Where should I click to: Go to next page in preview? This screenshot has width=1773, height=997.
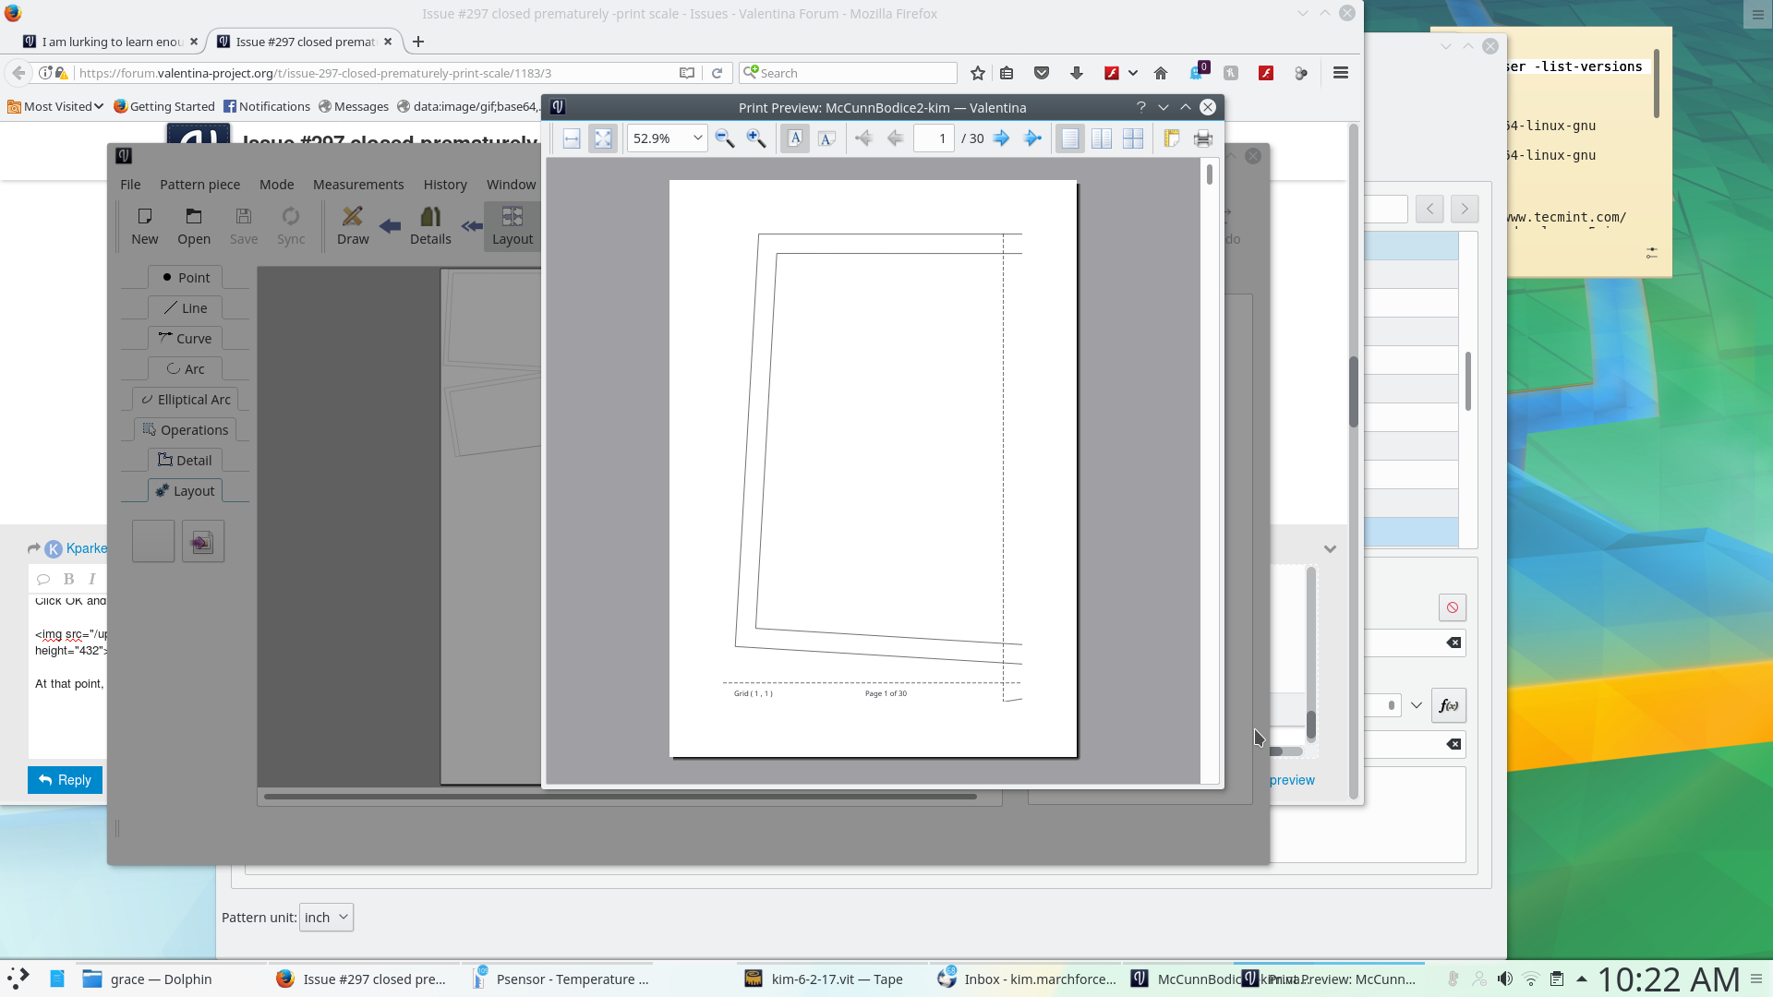coord(1001,138)
